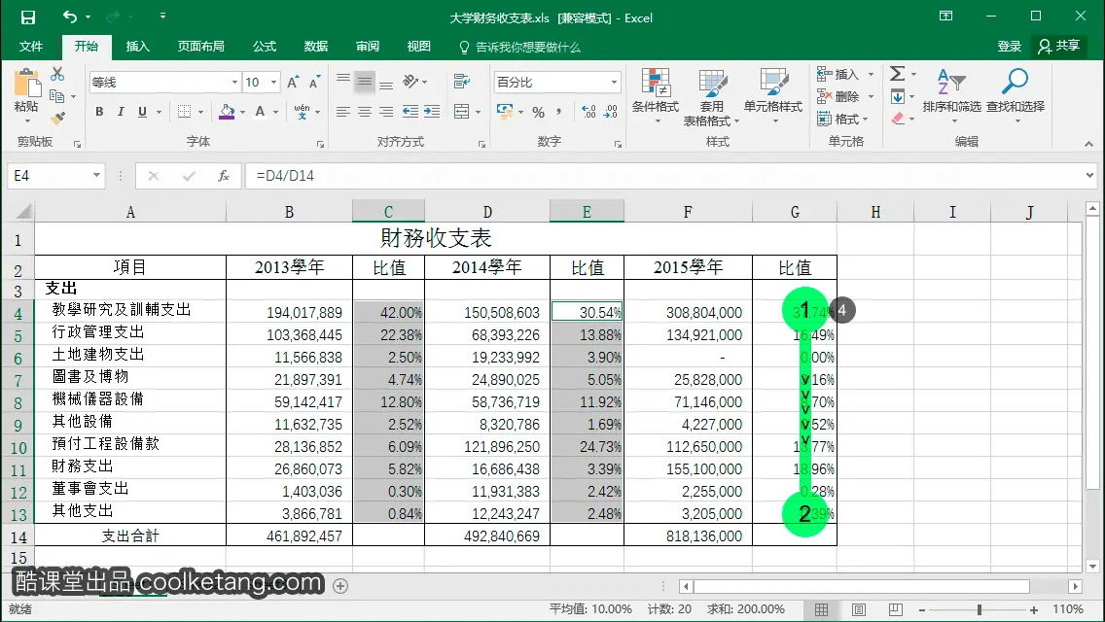Open the number format dropdown
The image size is (1105, 622).
coord(614,83)
